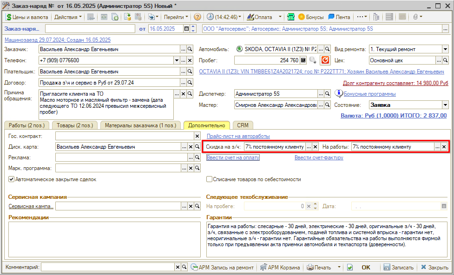Viewport: 454px width, 275px height.
Task: Click the magnifier beside the Заказчик field
Action: coord(190,49)
